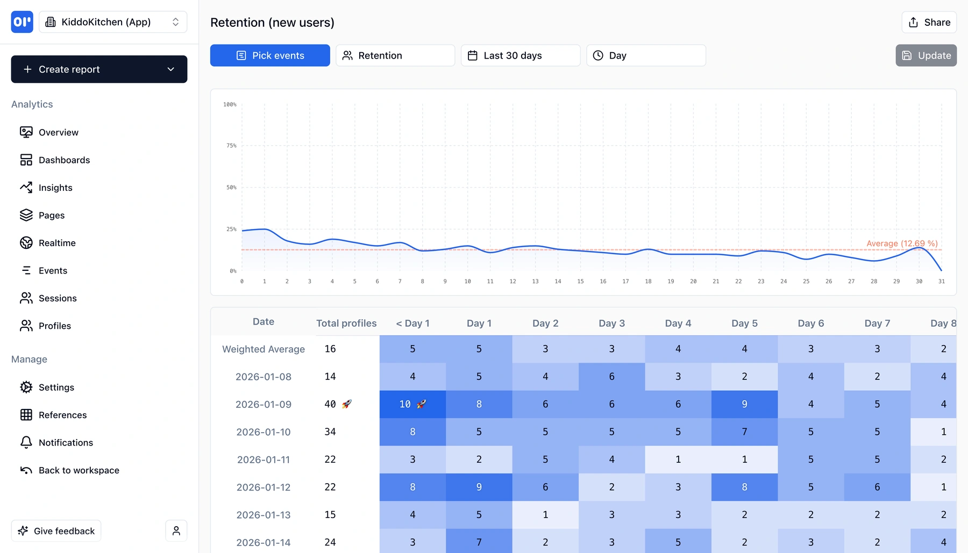
Task: Click the Insights trend arrow icon
Action: 26,188
